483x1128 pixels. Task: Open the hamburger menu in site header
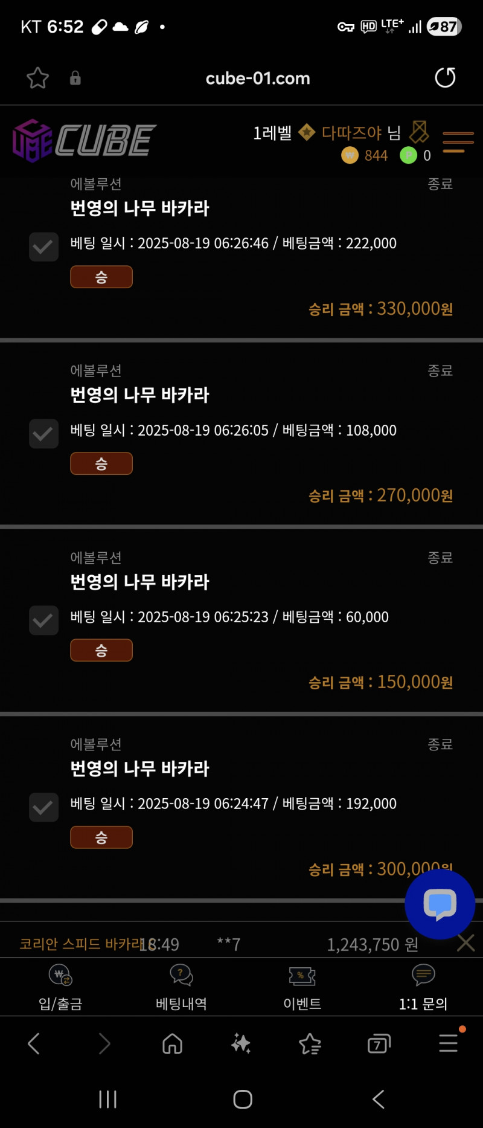click(458, 142)
